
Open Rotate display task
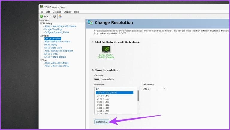pos(51,45)
